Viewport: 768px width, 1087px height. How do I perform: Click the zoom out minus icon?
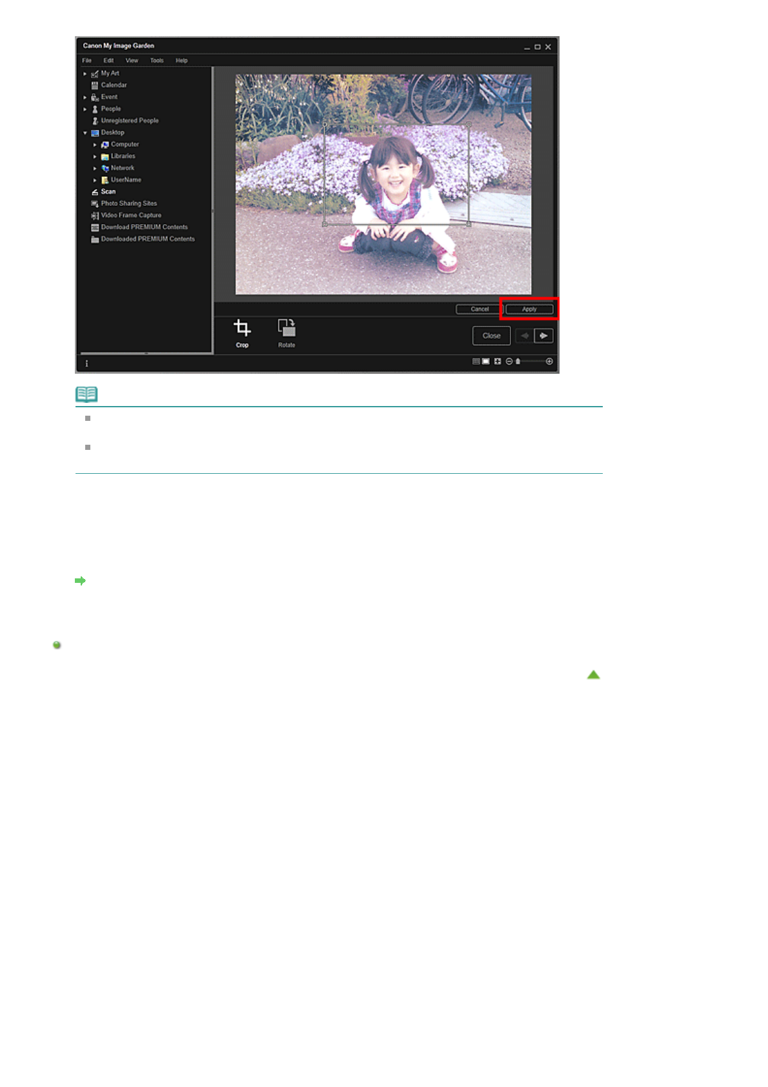(x=509, y=361)
